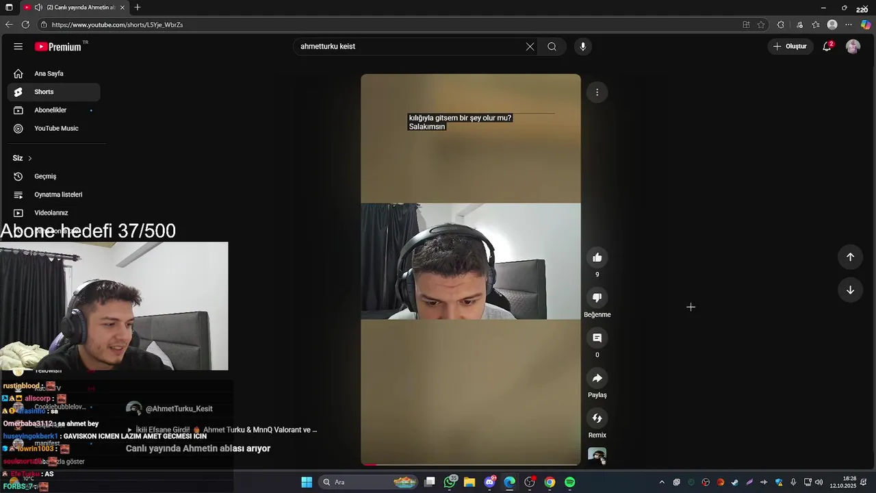Open the system volume control
Viewport: 876px width, 493px height.
819,482
